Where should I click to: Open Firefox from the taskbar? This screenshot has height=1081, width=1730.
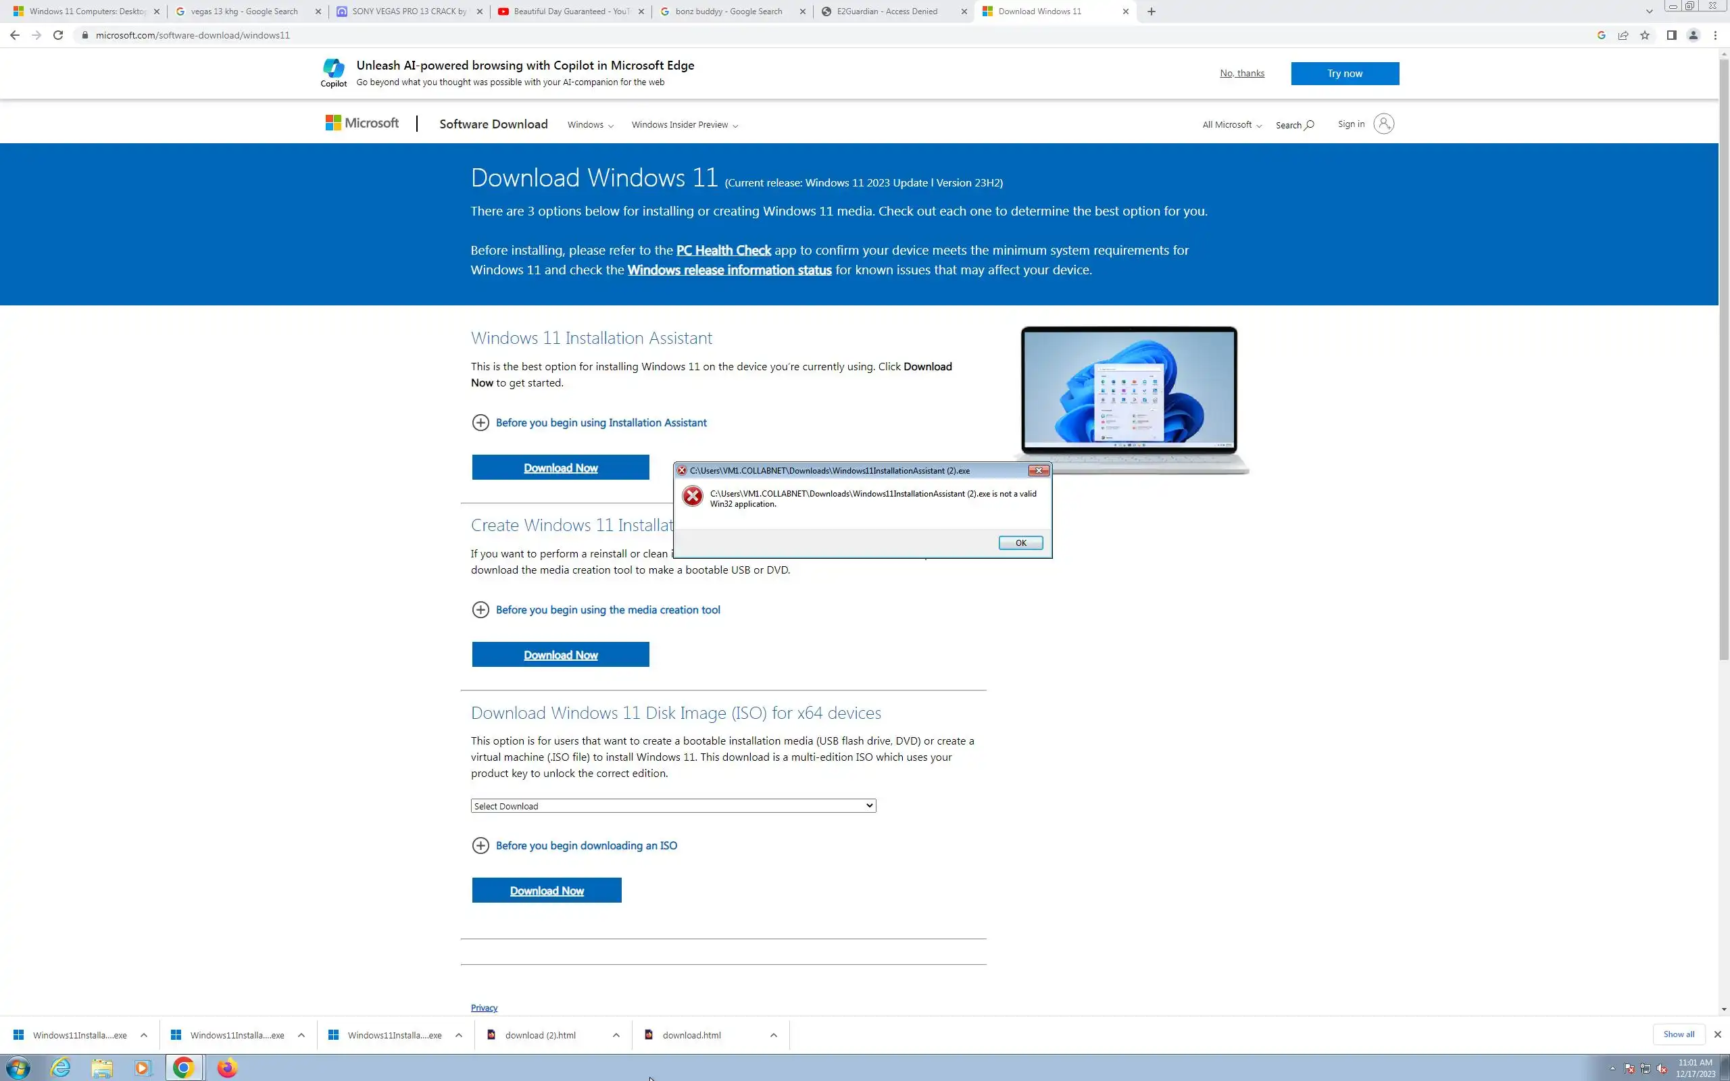click(x=226, y=1067)
